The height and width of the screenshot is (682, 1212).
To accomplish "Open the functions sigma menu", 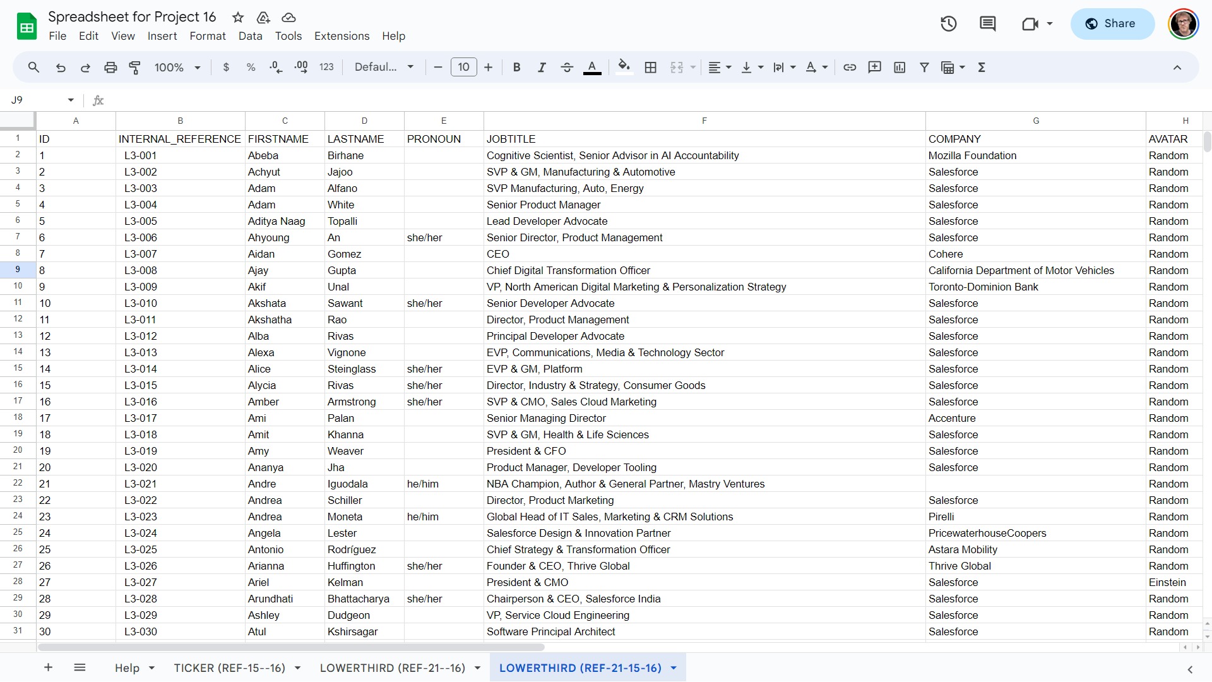I will pyautogui.click(x=982, y=68).
